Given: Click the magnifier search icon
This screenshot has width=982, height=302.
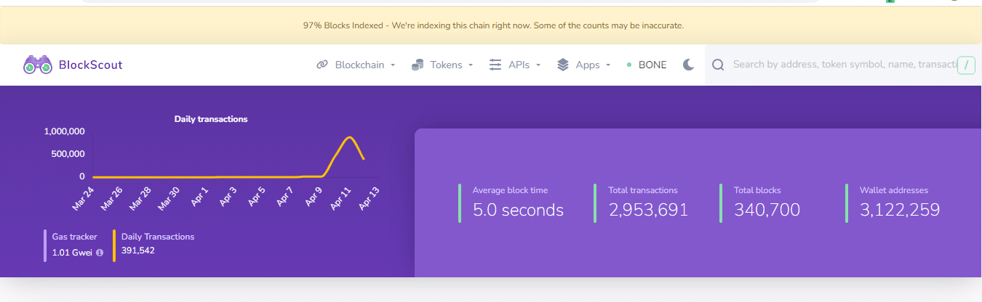Looking at the screenshot, I should coord(718,65).
